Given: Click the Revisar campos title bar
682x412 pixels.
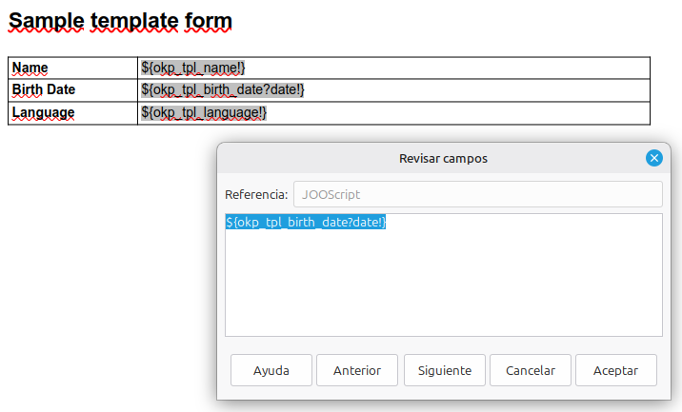Looking at the screenshot, I should tap(443, 158).
